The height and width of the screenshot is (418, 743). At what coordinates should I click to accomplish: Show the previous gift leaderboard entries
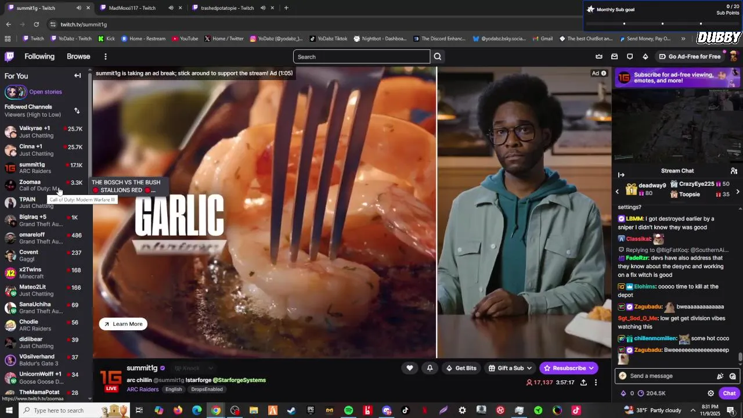coord(617,192)
